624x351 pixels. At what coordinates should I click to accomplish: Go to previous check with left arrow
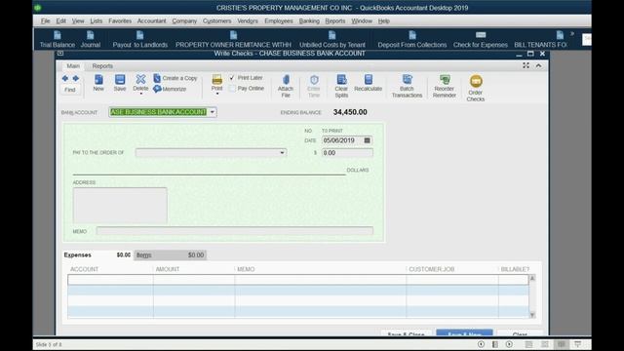click(x=65, y=78)
